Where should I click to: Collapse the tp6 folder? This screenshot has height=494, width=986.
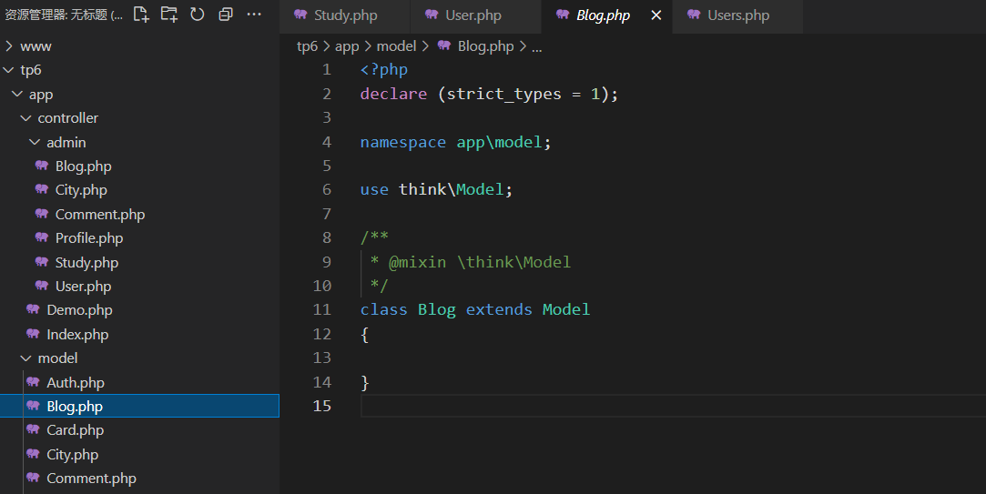tap(139, 70)
